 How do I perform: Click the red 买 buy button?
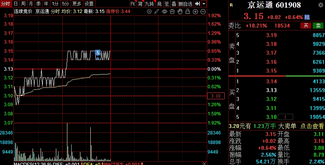[306, 26]
